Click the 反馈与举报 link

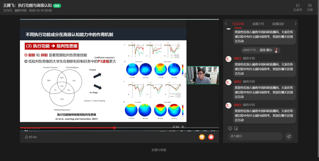[x=159, y=150]
